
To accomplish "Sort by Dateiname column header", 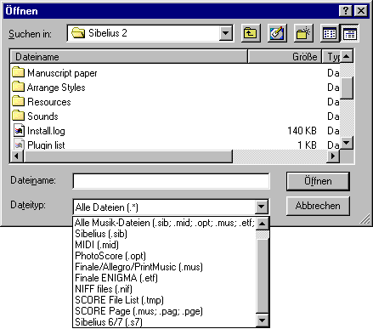I will [x=129, y=57].
